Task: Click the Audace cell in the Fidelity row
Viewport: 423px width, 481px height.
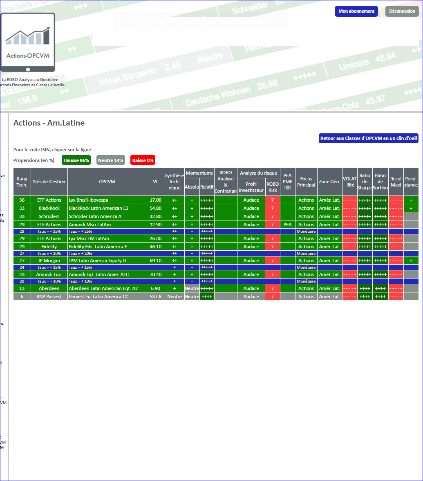Action: tap(251, 247)
